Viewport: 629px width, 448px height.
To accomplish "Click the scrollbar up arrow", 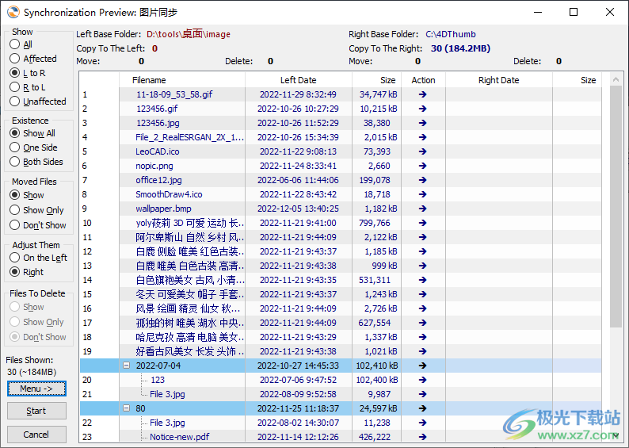I will click(616, 79).
